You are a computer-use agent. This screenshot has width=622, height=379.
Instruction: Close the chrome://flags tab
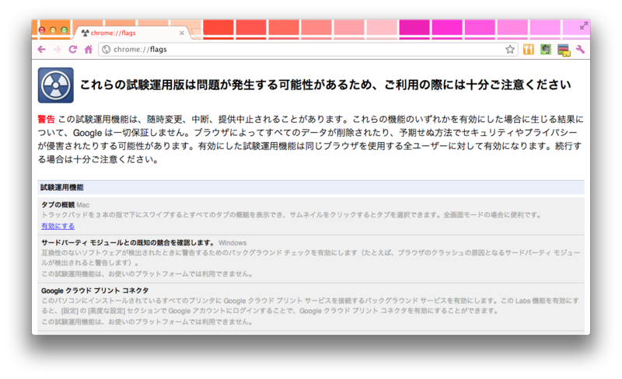(182, 33)
